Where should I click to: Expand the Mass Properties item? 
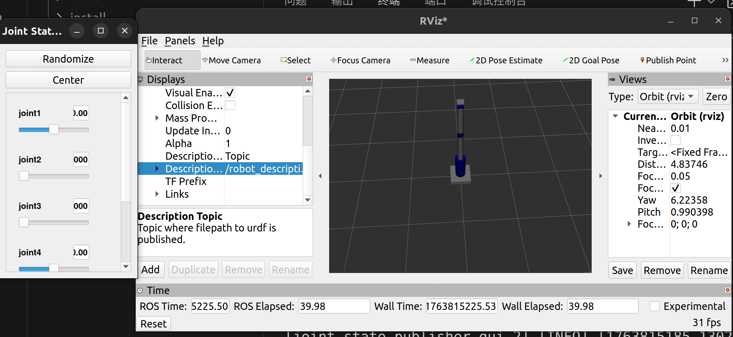(157, 118)
